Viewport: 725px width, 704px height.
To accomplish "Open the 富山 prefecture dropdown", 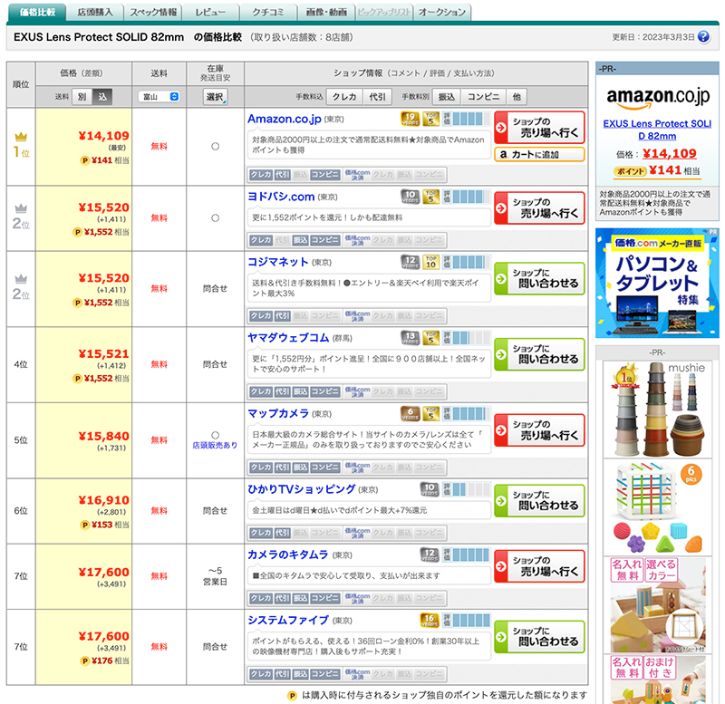I will [x=159, y=97].
